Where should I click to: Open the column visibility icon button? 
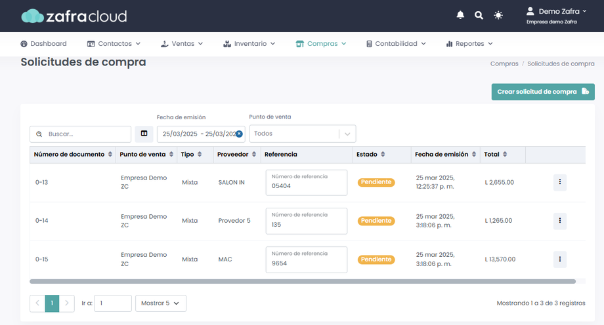pyautogui.click(x=144, y=134)
